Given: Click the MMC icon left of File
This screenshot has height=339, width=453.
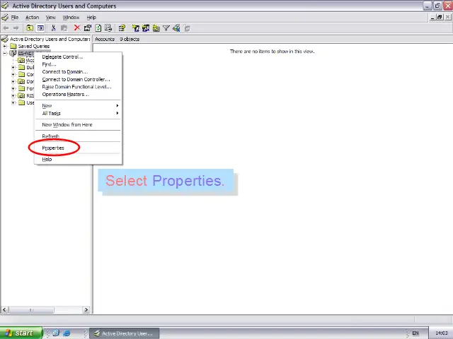Looking at the screenshot, I should 5,17.
